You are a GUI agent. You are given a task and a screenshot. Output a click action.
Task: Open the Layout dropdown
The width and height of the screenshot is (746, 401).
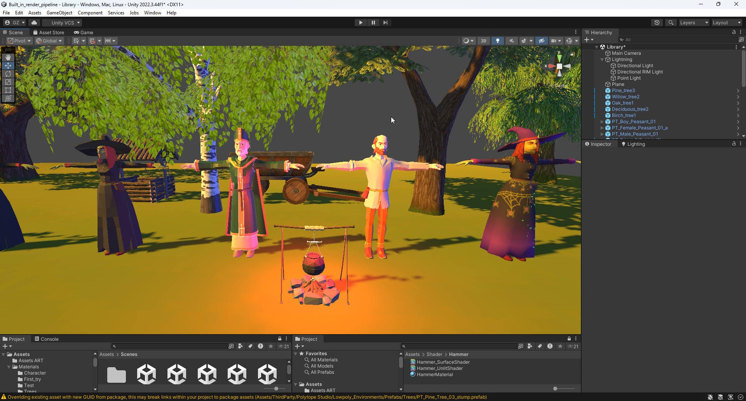point(727,23)
